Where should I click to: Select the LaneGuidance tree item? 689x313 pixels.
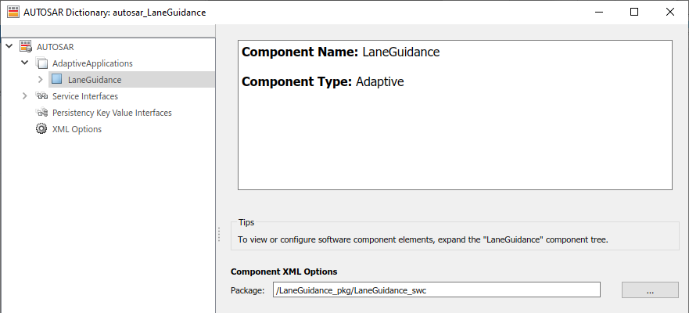95,80
